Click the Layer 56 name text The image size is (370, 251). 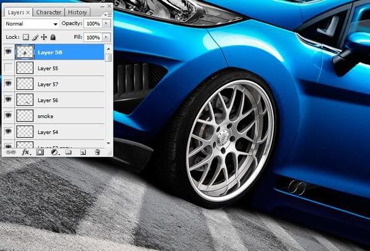(48, 101)
